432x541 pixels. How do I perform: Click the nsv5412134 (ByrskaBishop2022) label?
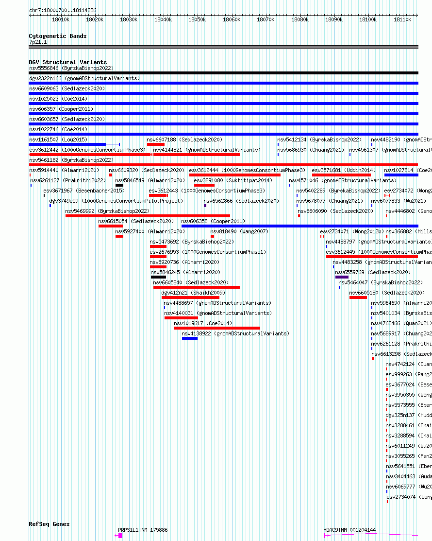(x=320, y=140)
